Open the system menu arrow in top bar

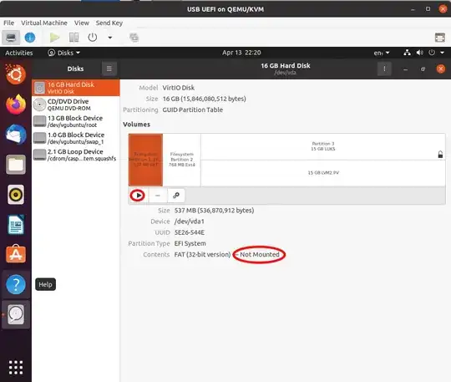coord(443,53)
